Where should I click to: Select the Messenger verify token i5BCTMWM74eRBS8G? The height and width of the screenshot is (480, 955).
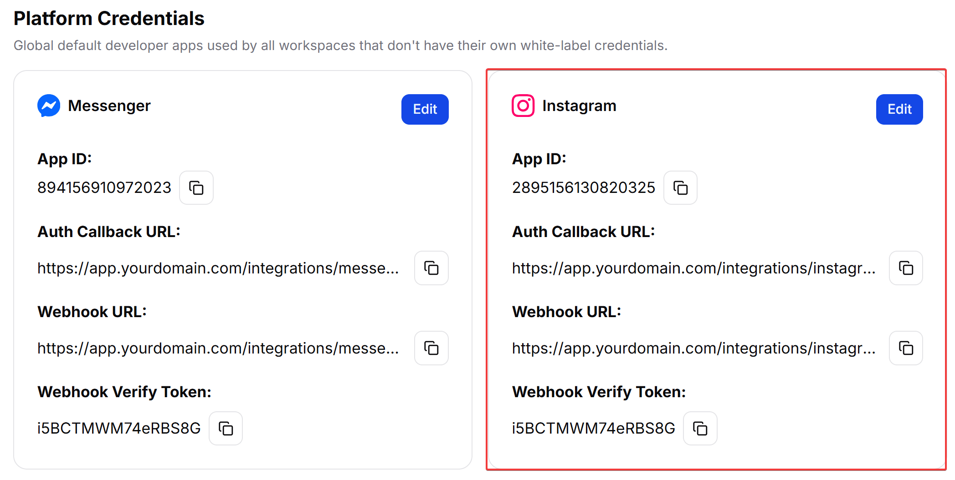point(119,428)
